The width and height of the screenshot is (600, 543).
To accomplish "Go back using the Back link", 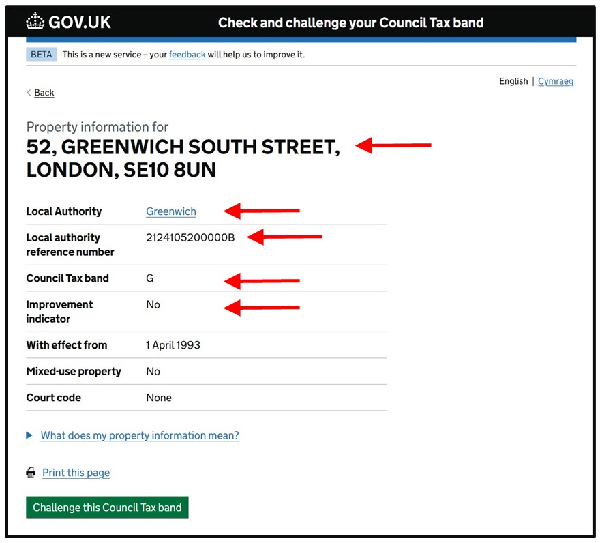I will coord(44,93).
